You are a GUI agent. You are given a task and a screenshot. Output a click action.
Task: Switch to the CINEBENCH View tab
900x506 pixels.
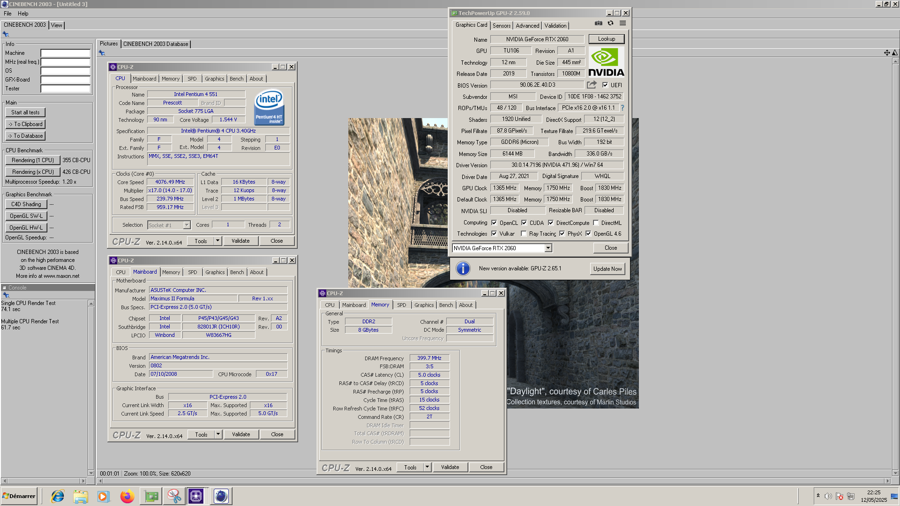click(56, 25)
